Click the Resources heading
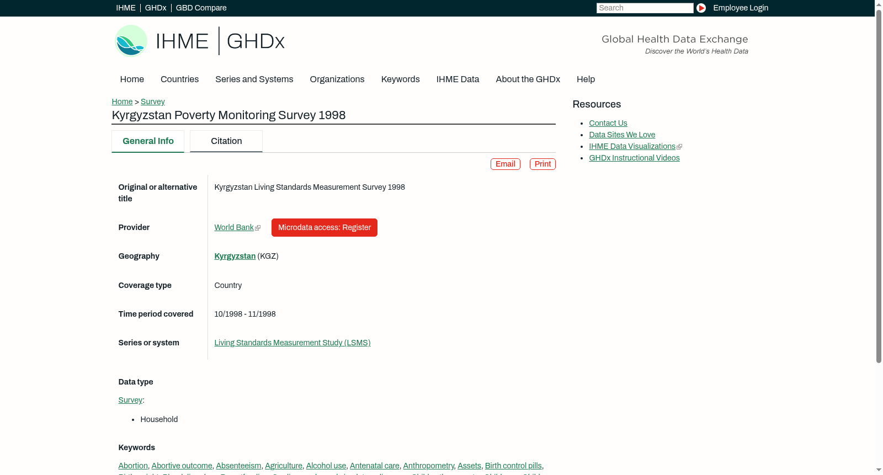The height and width of the screenshot is (475, 883). 597,104
